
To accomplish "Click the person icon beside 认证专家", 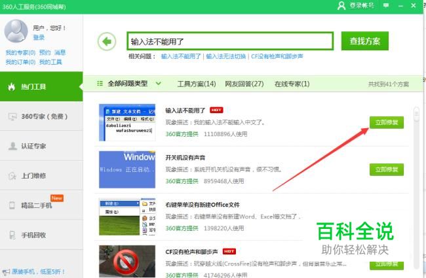I will 12,146.
